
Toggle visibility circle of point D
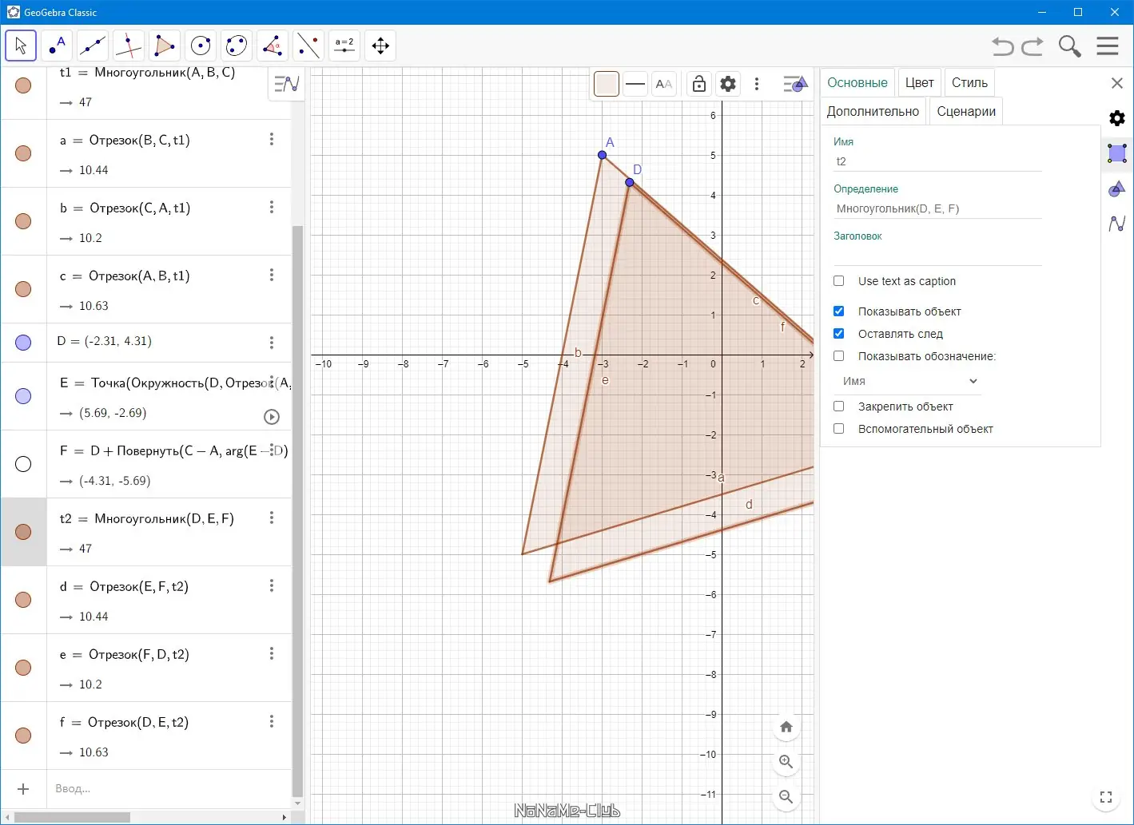(x=23, y=343)
